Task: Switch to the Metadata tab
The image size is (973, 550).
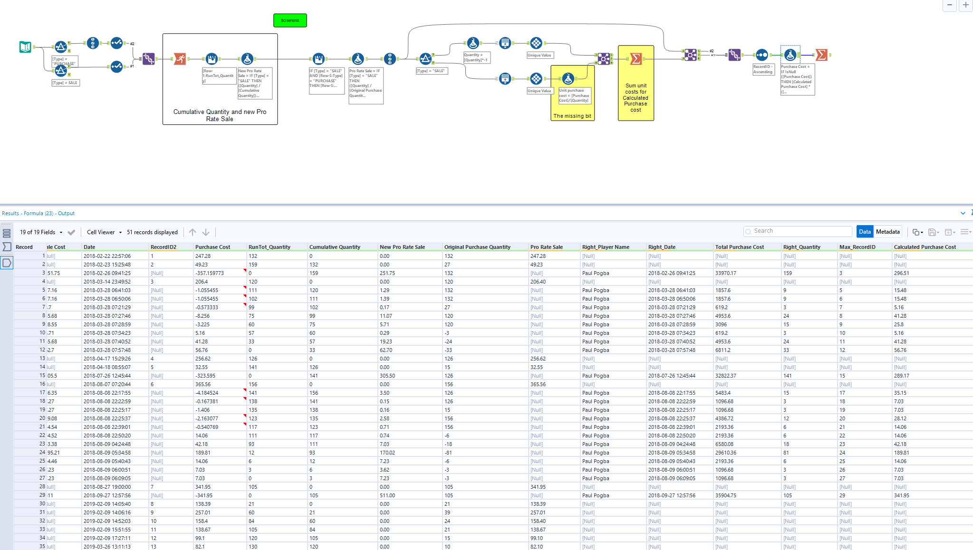Action: tap(888, 231)
